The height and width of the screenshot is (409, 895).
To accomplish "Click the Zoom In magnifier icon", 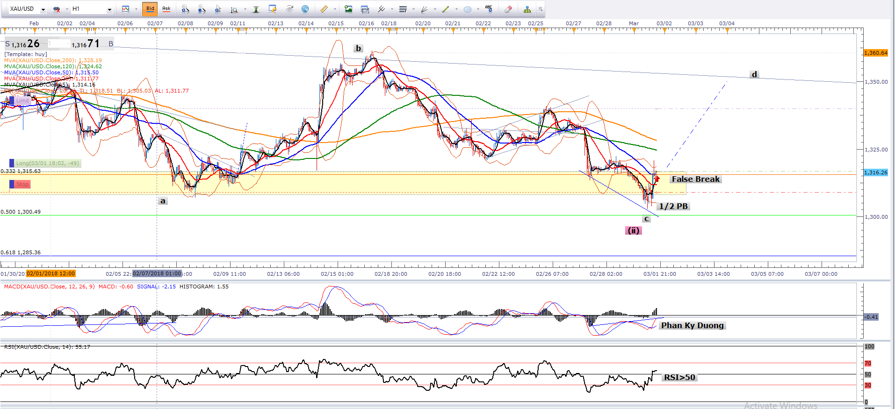I will tap(186, 9).
